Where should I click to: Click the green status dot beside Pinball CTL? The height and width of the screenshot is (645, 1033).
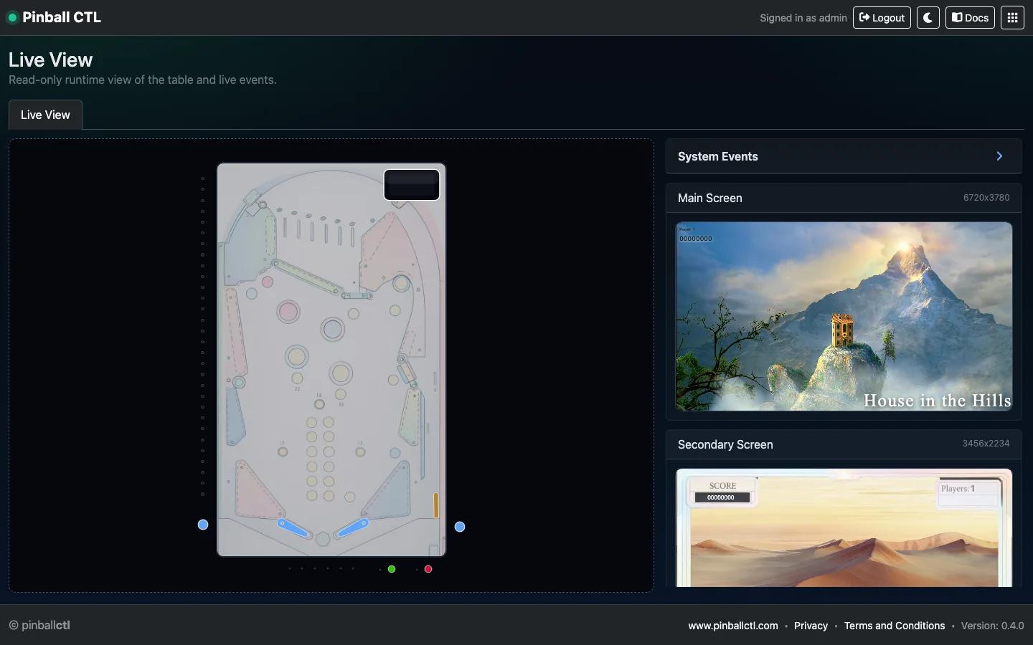click(x=12, y=17)
